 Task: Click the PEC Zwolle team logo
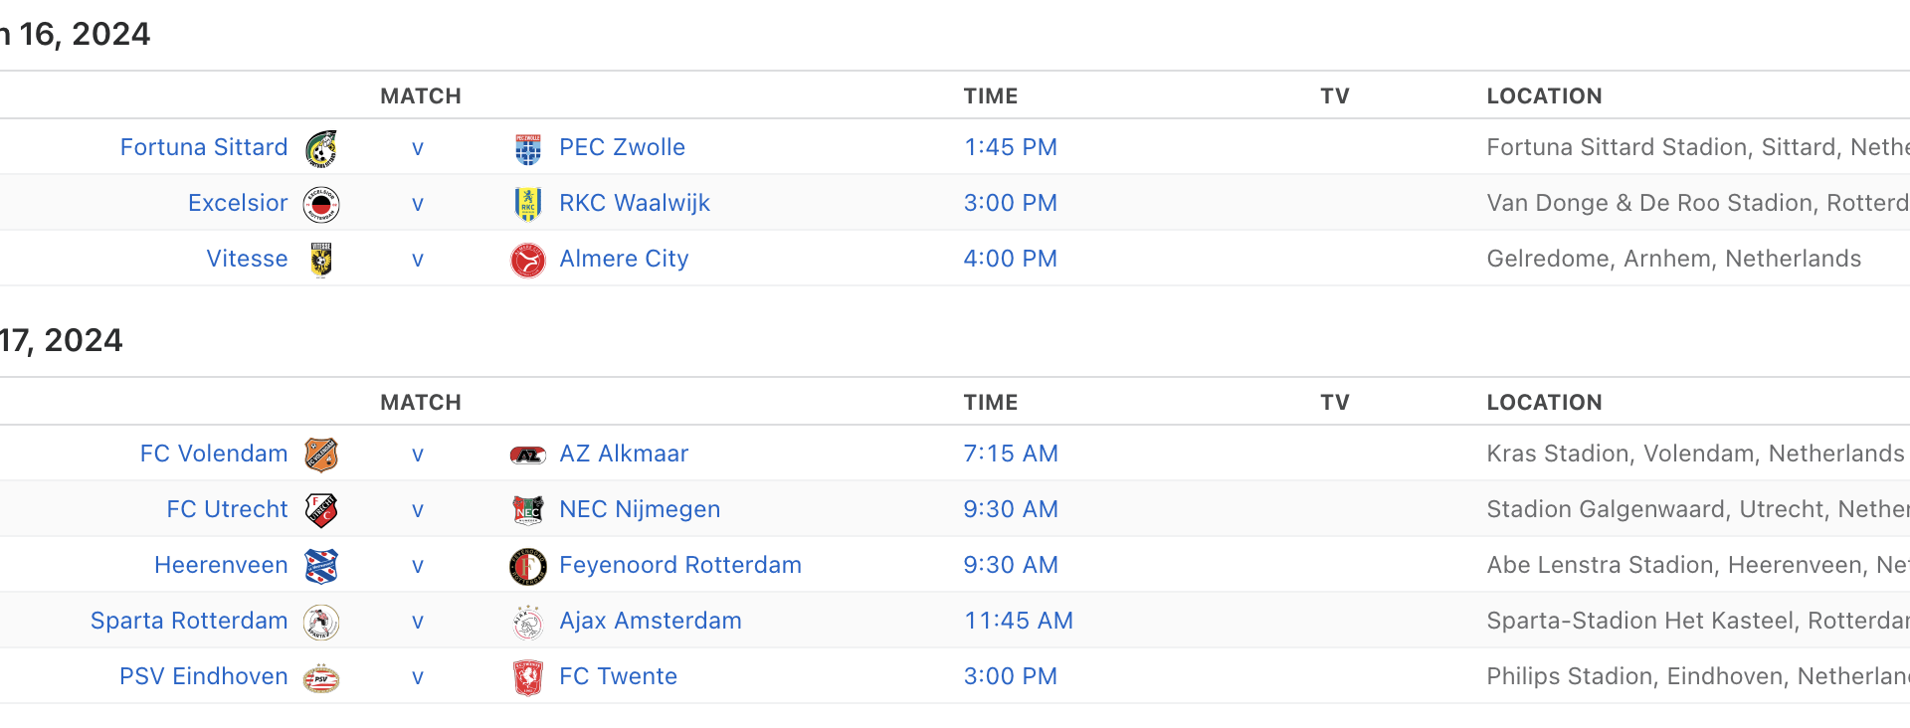click(528, 148)
